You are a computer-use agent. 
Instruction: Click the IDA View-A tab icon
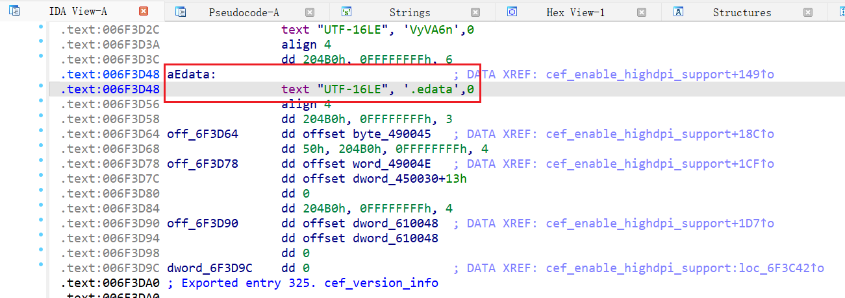(x=14, y=12)
